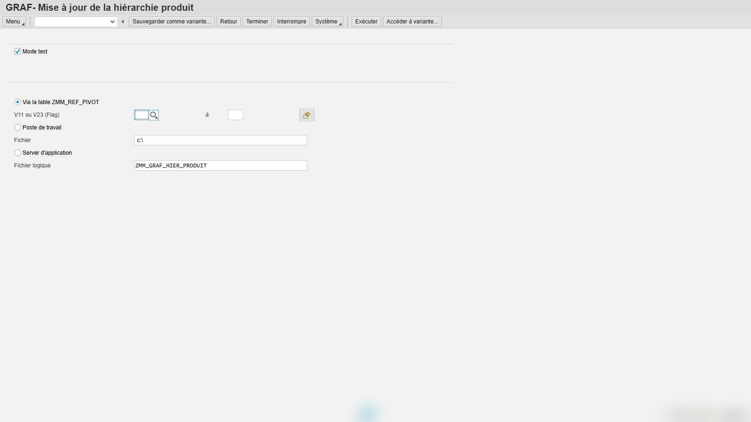The width and height of the screenshot is (751, 422).
Task: Click the Fichier logique input field
Action: click(221, 166)
